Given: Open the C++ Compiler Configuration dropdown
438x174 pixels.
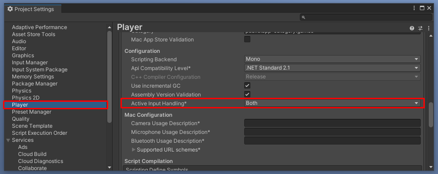Looking at the screenshot, I should [x=332, y=77].
